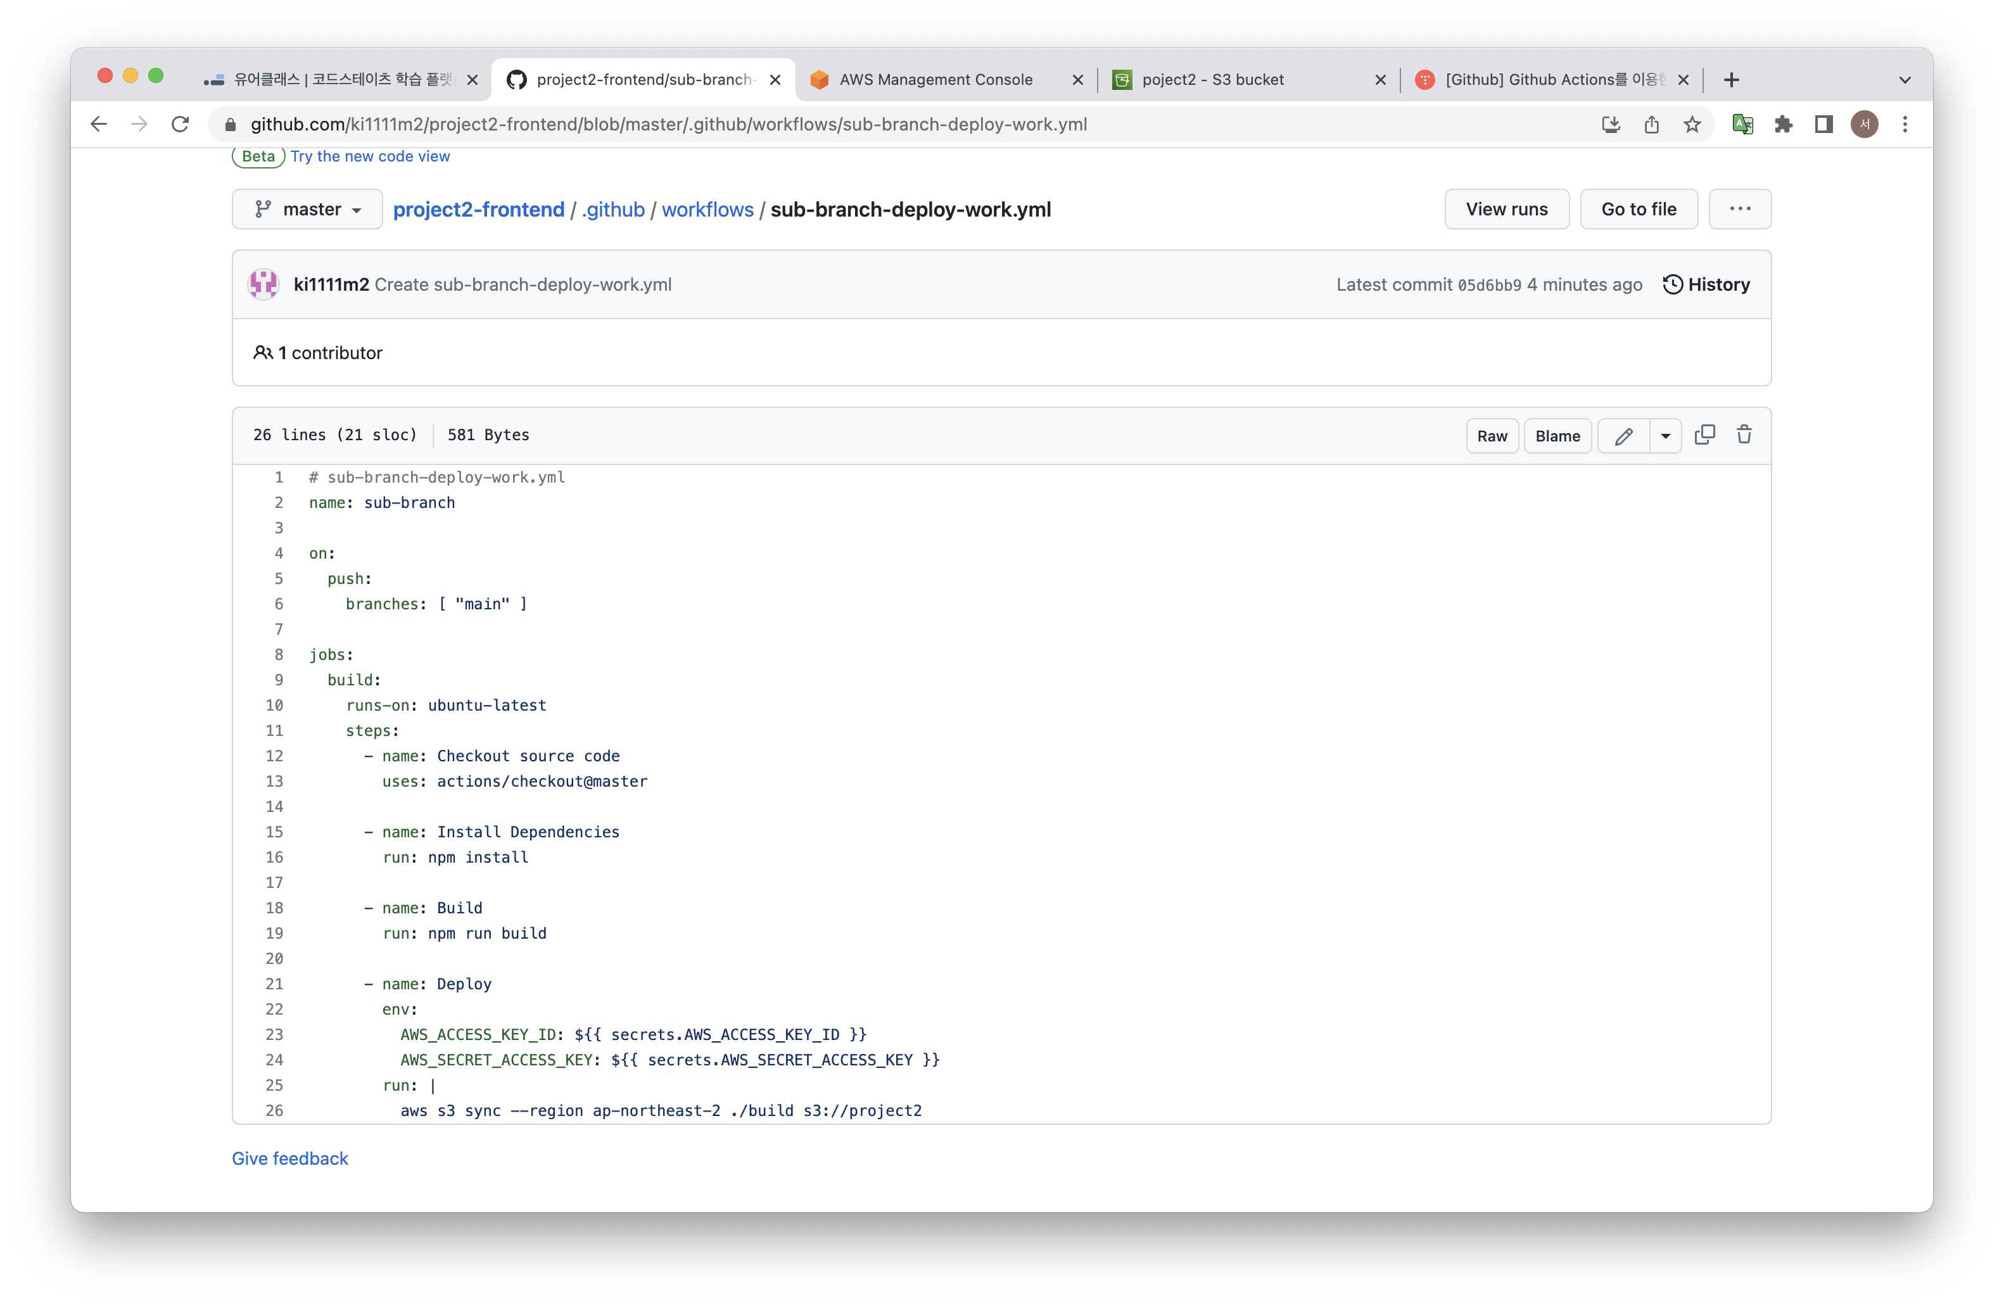2004x1306 pixels.
Task: Expand the edit options dropdown arrow
Action: pos(1665,436)
